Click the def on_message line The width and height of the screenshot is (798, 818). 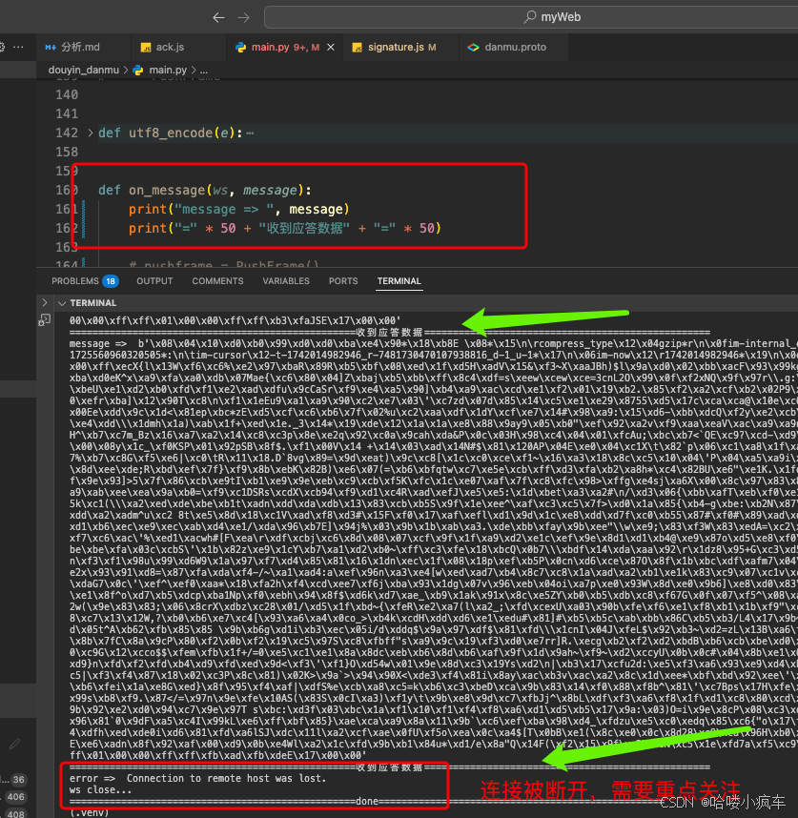204,191
